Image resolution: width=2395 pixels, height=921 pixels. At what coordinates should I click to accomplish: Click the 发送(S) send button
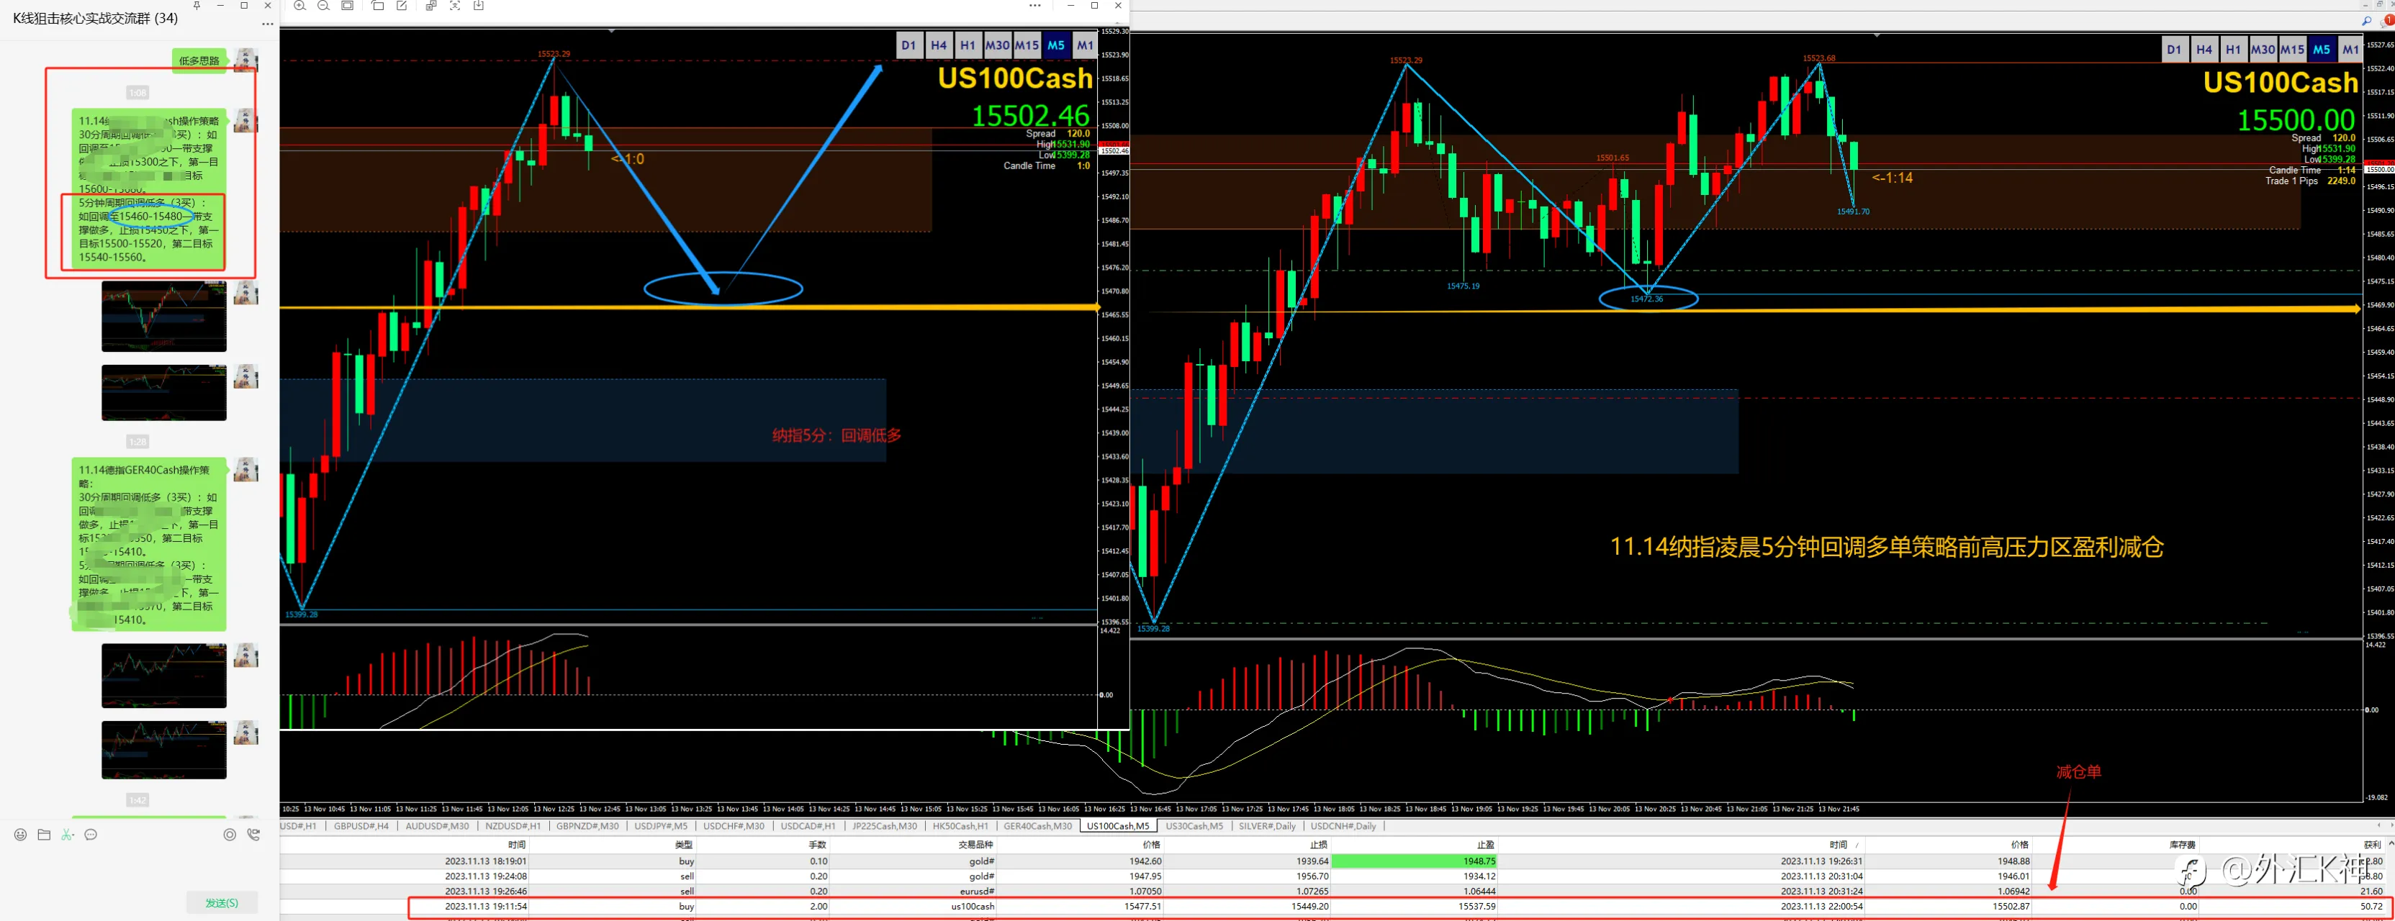tap(221, 902)
